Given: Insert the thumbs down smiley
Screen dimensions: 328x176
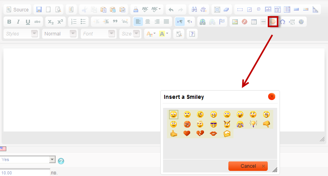Looking at the screenshot, I should [266, 124].
